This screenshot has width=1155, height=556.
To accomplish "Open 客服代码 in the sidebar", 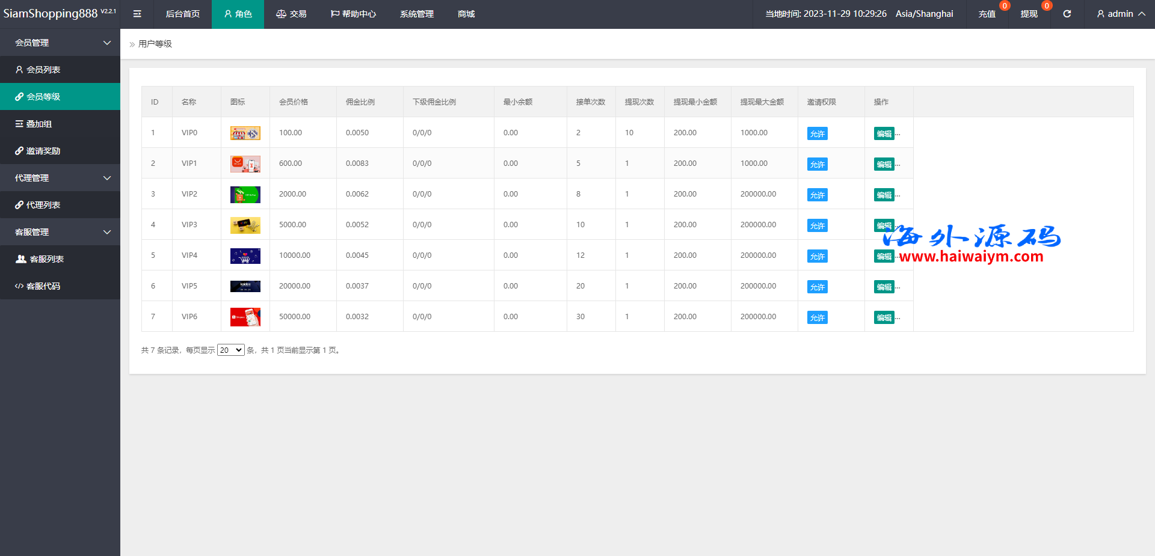I will (43, 286).
